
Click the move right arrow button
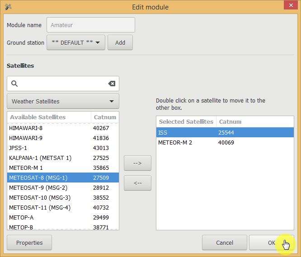tap(137, 163)
